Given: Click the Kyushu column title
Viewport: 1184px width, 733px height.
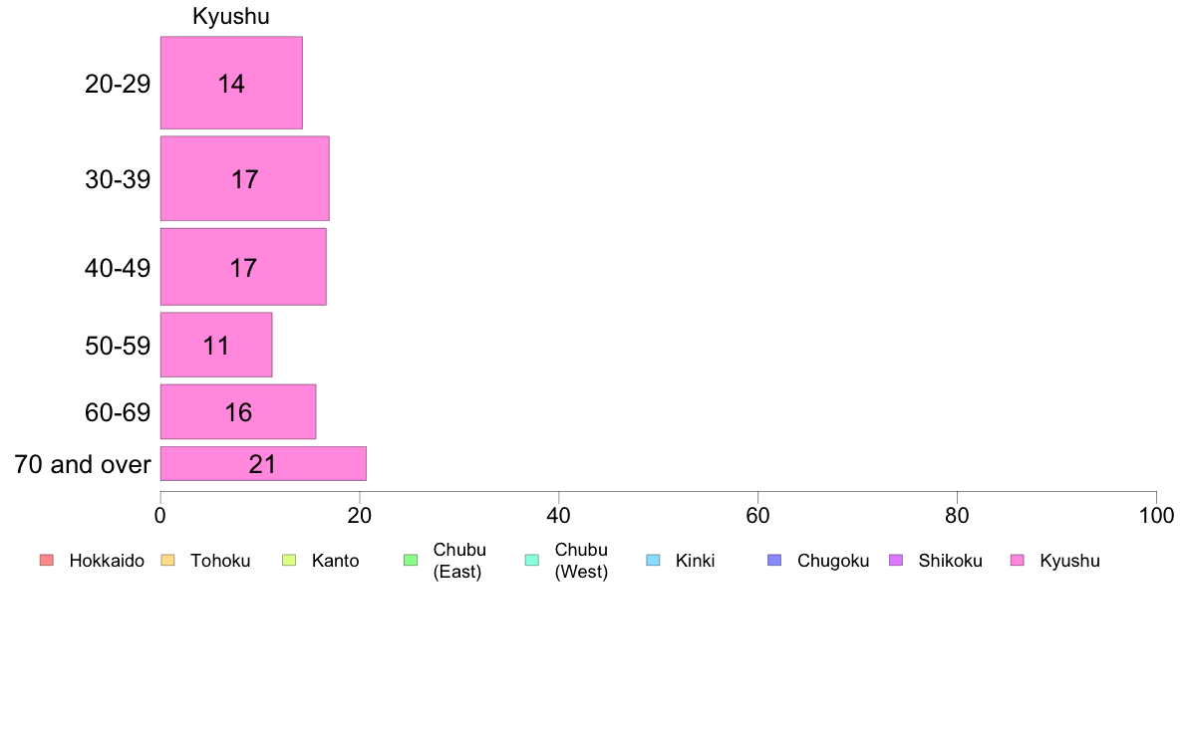Looking at the screenshot, I should (x=231, y=16).
